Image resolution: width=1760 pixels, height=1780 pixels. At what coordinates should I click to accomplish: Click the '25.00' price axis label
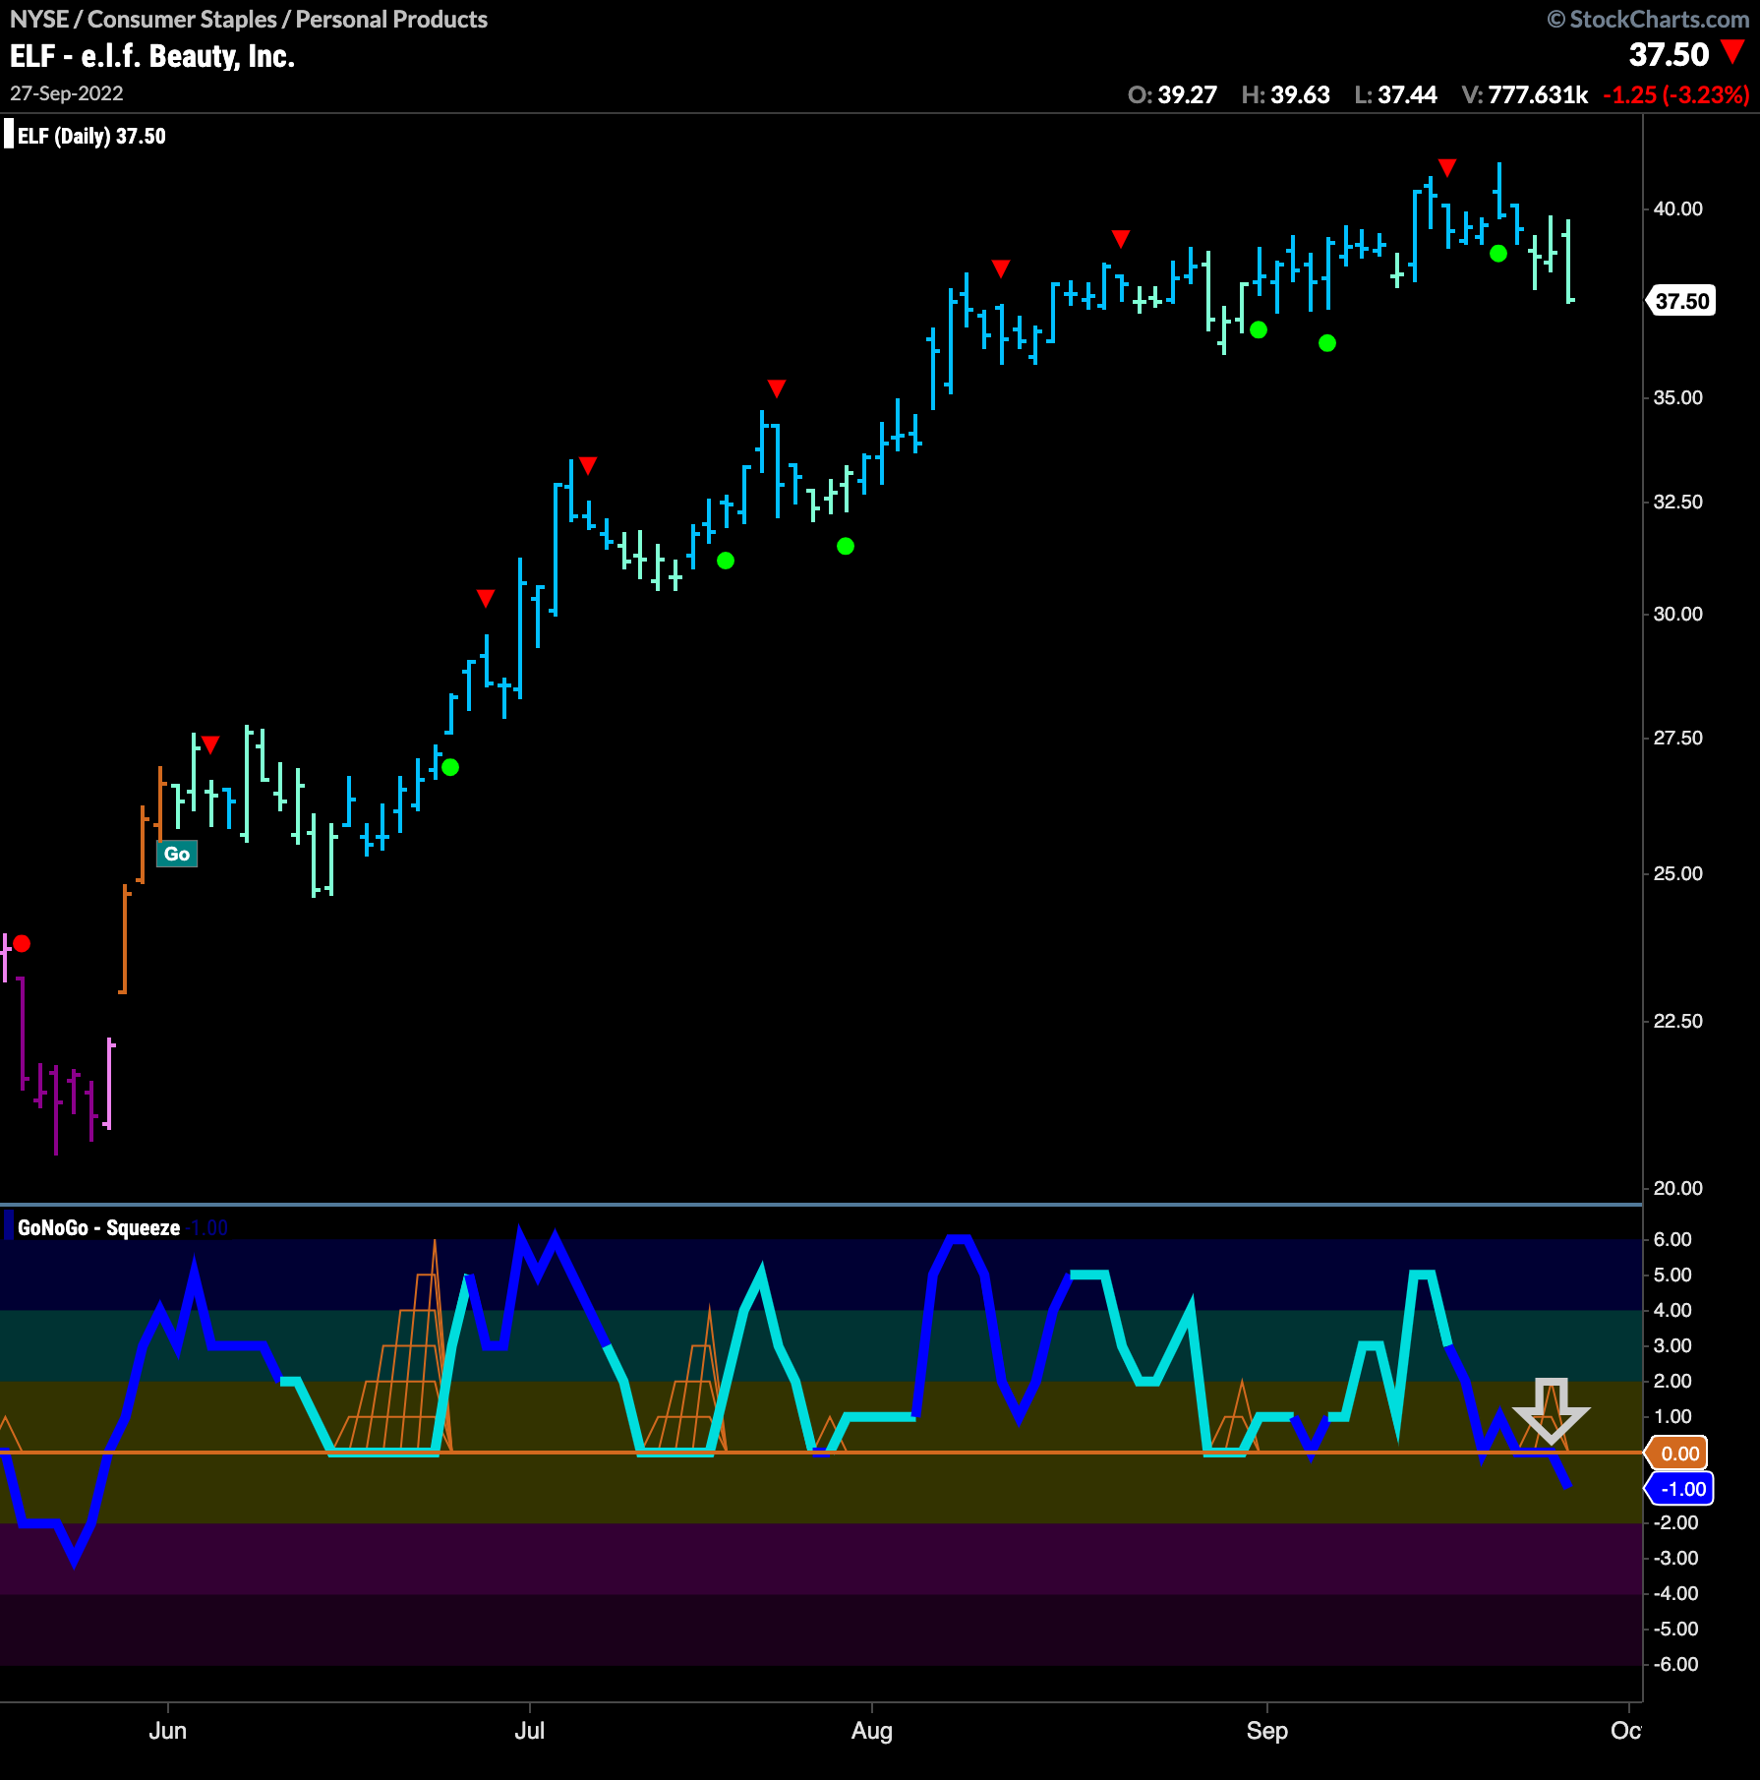[x=1677, y=873]
